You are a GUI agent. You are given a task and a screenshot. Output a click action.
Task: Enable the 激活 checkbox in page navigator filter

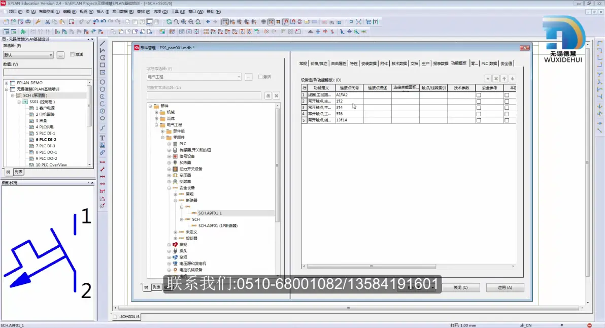coord(72,54)
